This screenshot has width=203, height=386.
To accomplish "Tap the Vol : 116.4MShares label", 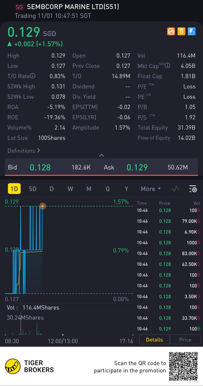I will (x=33, y=307).
